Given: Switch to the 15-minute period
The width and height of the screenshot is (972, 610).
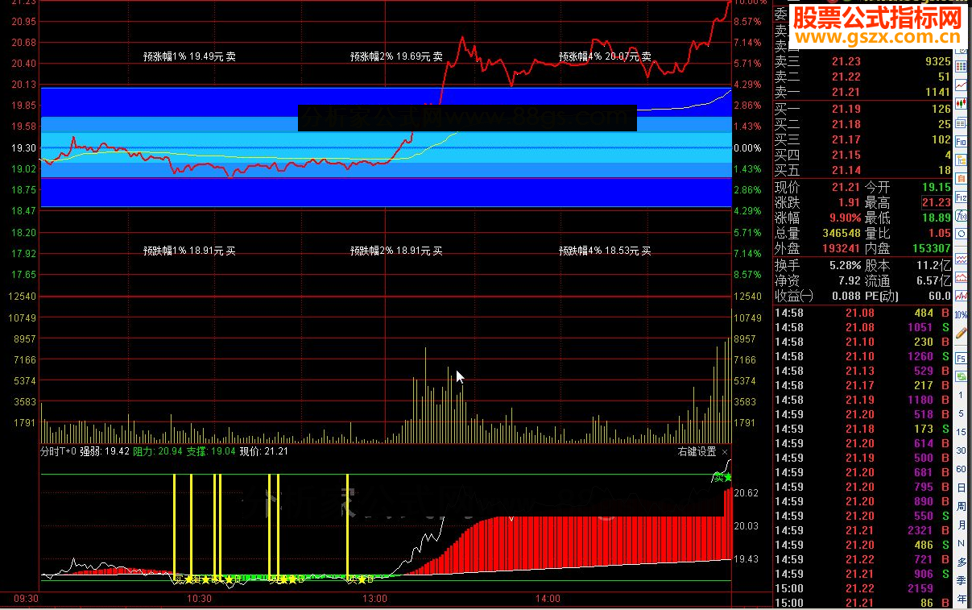Looking at the screenshot, I should [962, 432].
